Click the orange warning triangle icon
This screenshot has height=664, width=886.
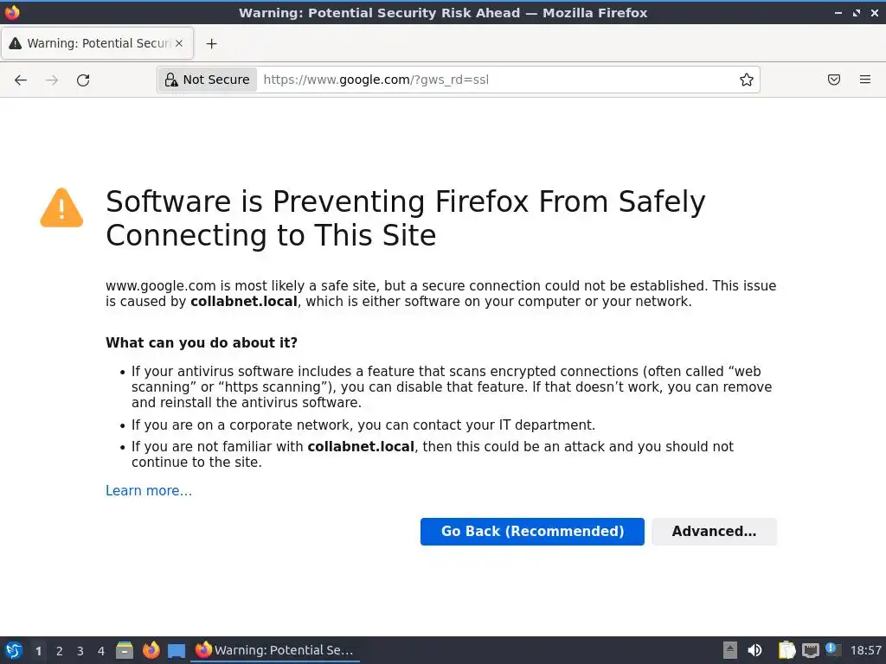[61, 207]
